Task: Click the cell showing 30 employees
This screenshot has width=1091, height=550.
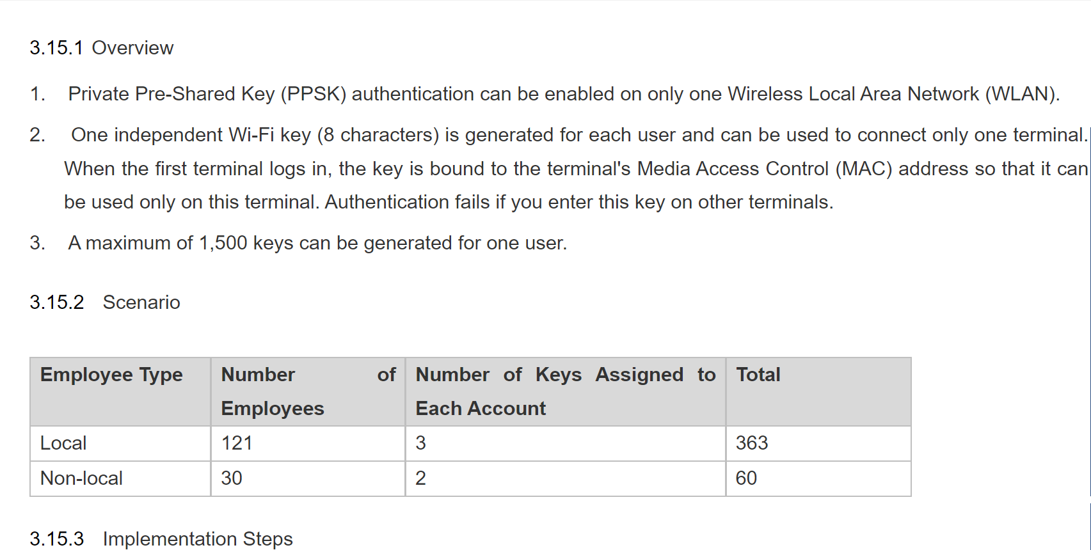Action: 308,478
